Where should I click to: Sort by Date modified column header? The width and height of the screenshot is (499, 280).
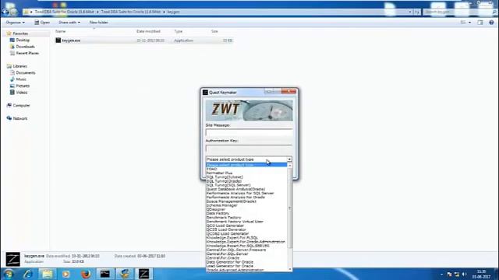pos(148,31)
